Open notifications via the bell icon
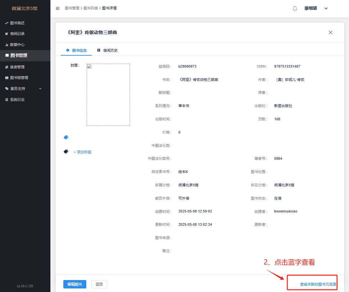349x292 pixels. click(x=295, y=8)
